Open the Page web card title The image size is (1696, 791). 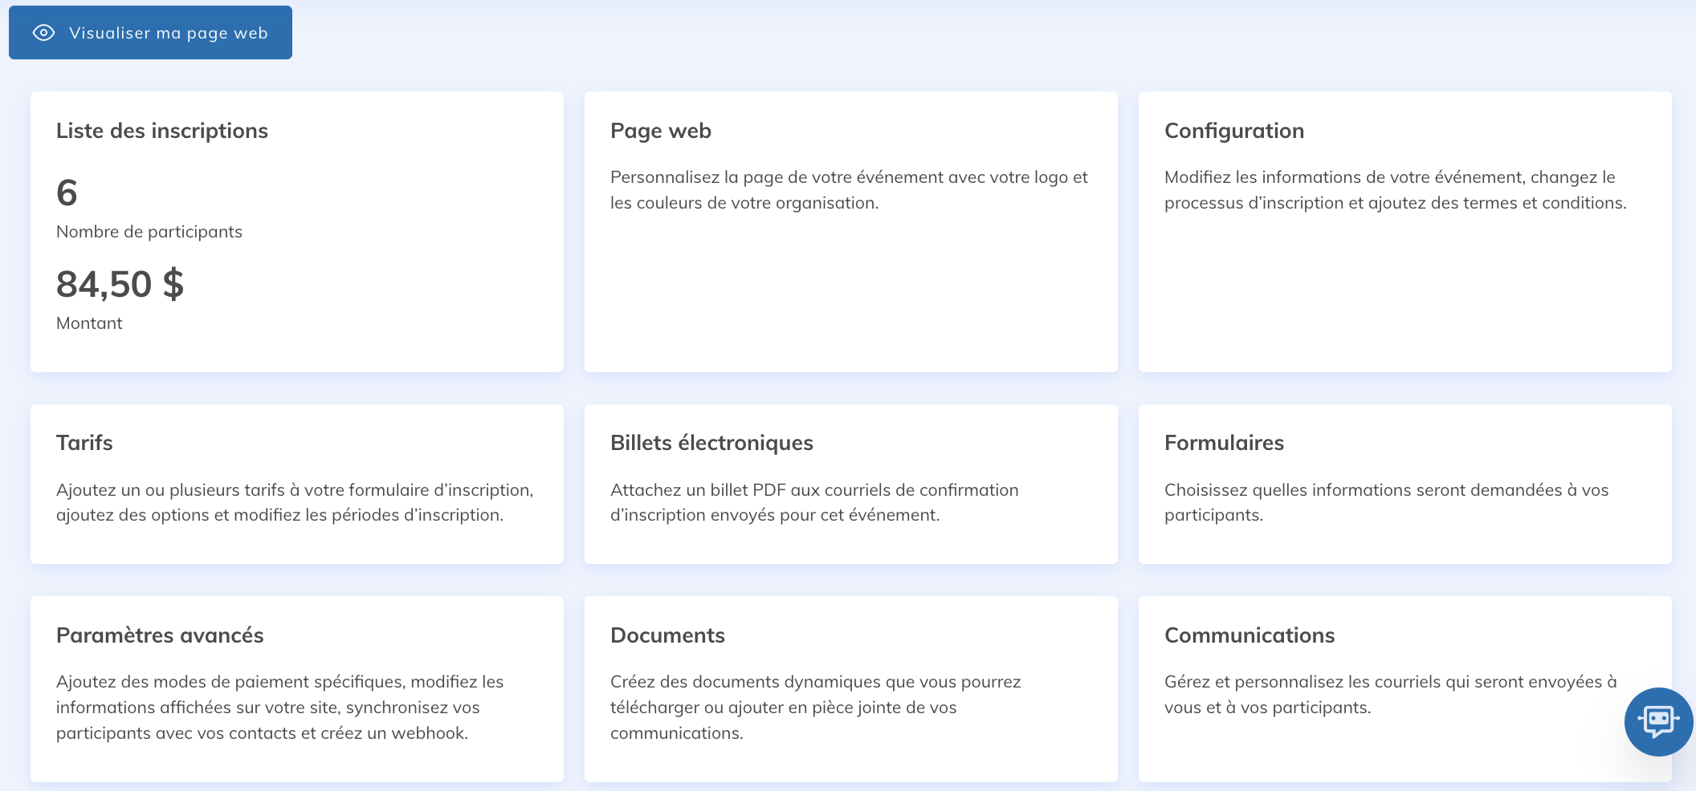660,131
